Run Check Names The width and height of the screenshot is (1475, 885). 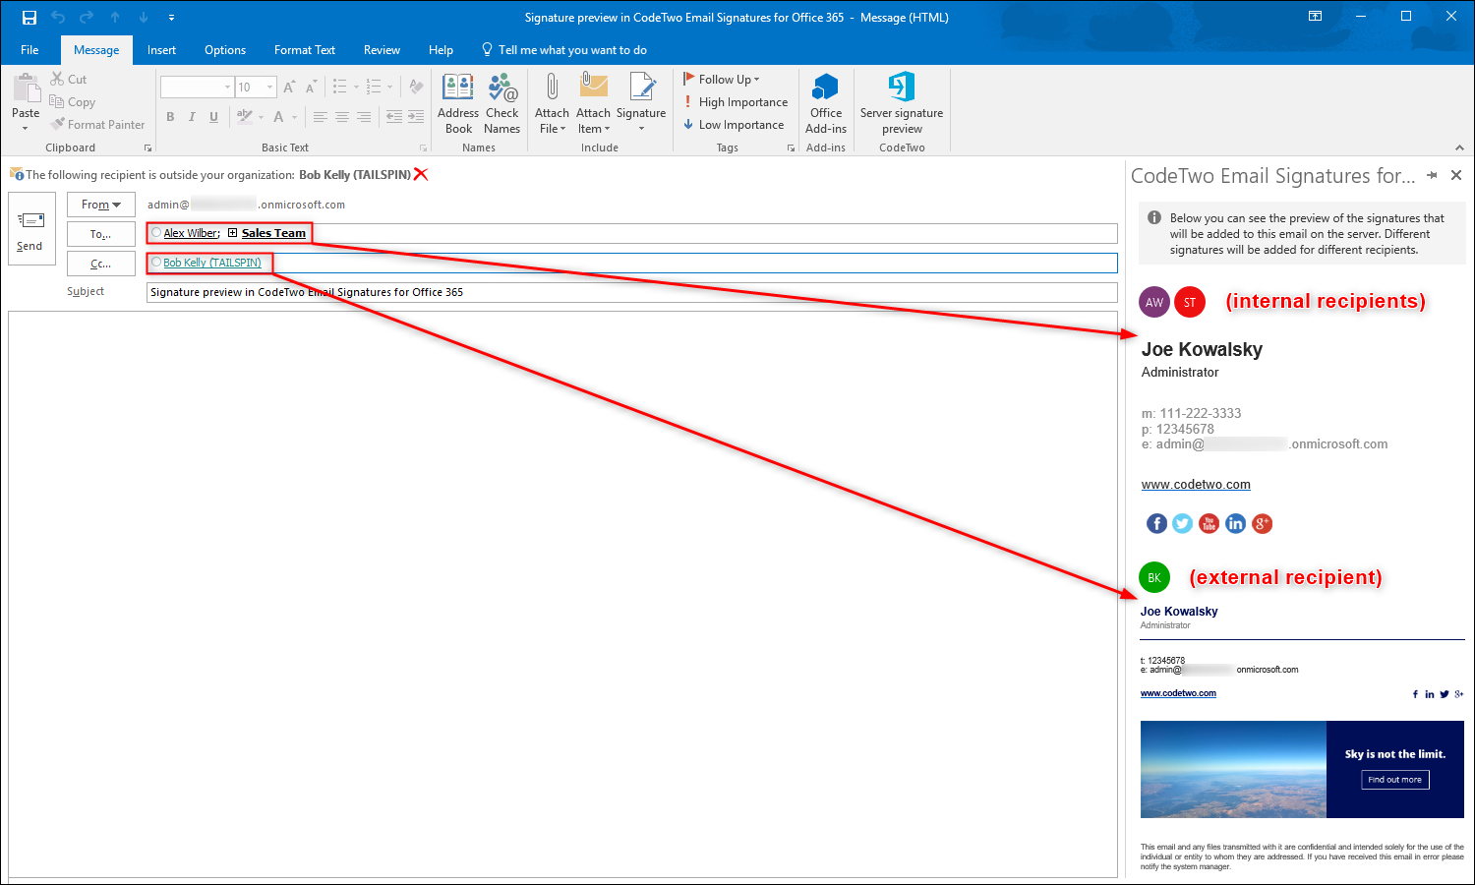(502, 103)
